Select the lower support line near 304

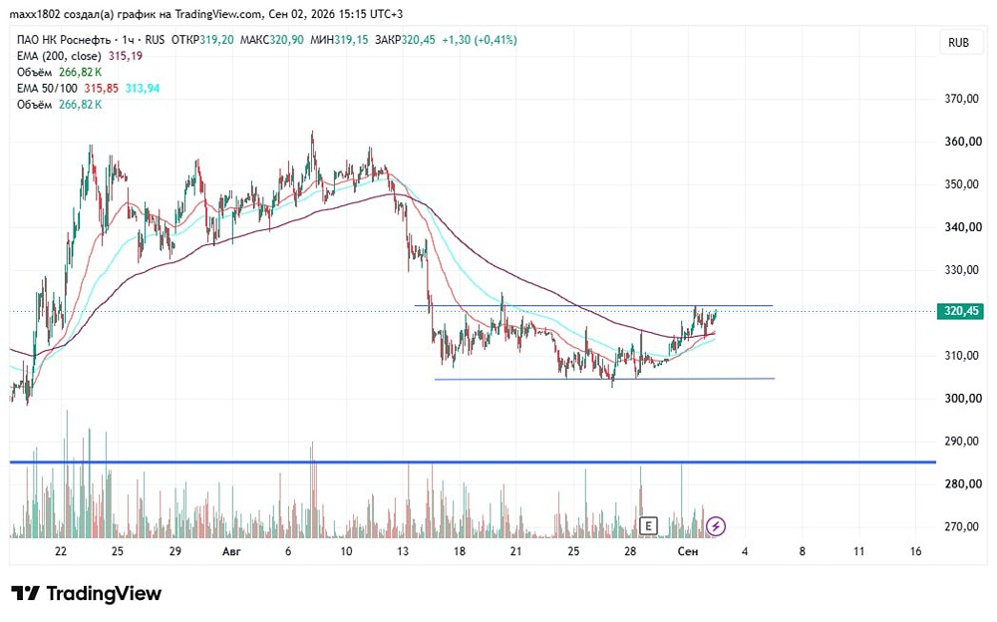604,379
